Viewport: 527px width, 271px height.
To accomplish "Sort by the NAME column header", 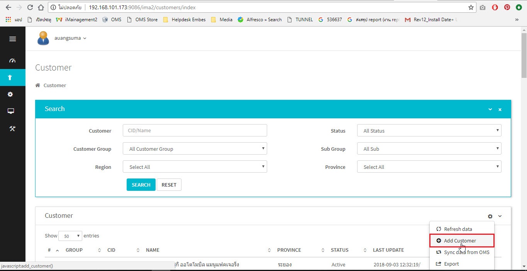I will [208, 250].
